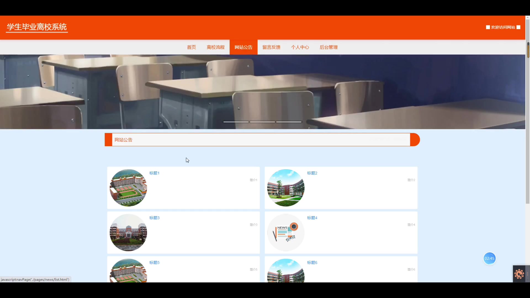Click the 标题4 NEWS illustration thumbnail

[x=286, y=233]
